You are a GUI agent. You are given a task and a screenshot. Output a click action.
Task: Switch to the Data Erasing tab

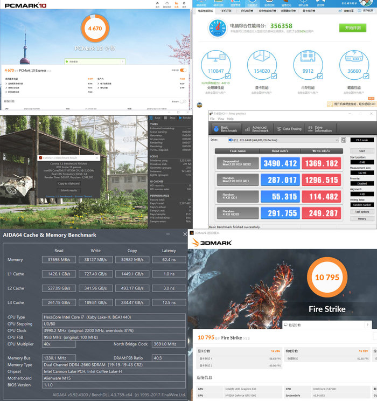click(x=289, y=129)
